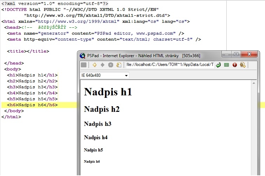This screenshot has width=265, height=176.
Task: Click the red exclamation mark icon
Action: [234, 65]
